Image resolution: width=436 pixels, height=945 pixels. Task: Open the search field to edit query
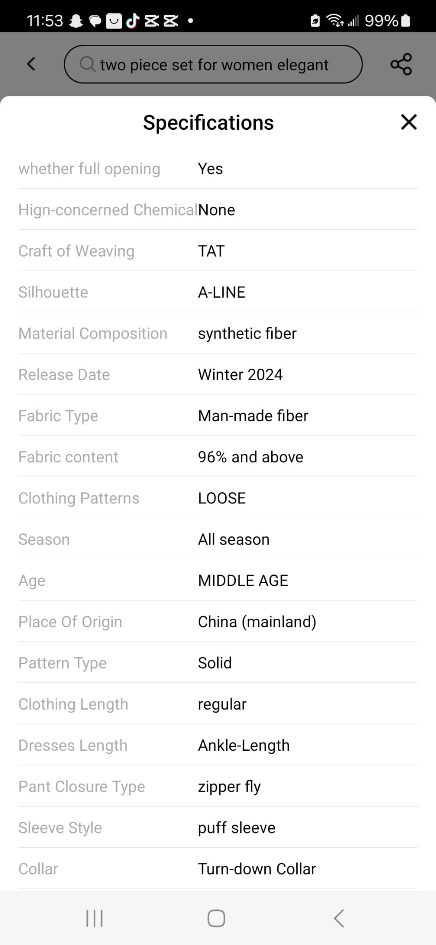point(213,64)
